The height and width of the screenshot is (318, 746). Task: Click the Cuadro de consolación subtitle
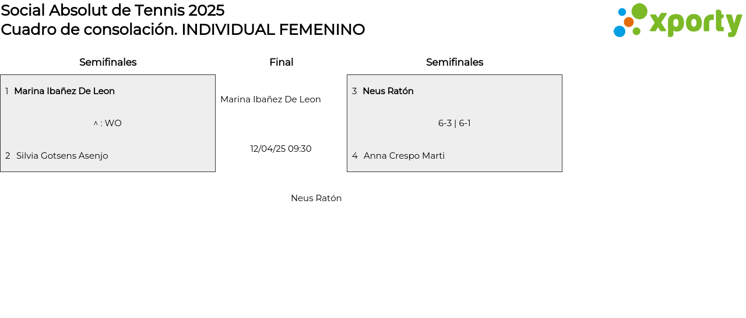click(182, 30)
